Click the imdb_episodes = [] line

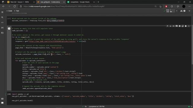coord(20,31)
